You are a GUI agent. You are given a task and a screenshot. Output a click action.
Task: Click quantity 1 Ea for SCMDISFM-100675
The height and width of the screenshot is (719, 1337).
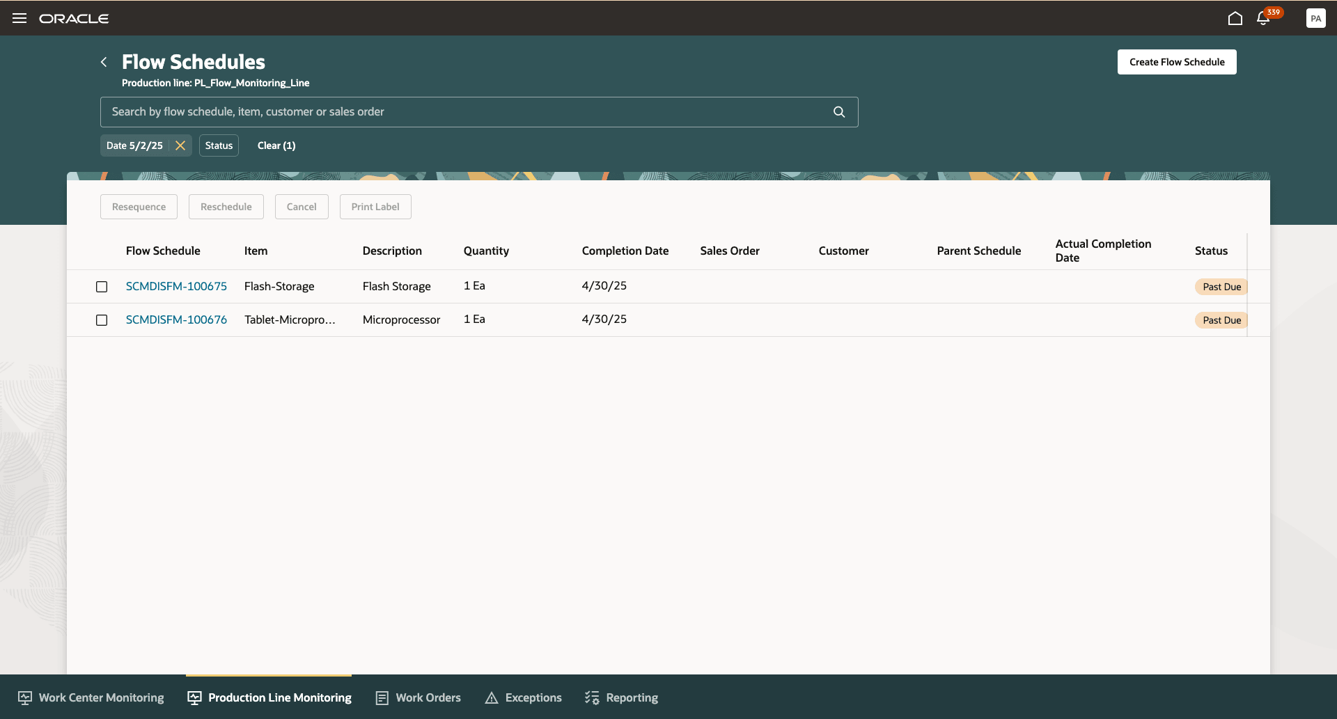click(x=474, y=285)
